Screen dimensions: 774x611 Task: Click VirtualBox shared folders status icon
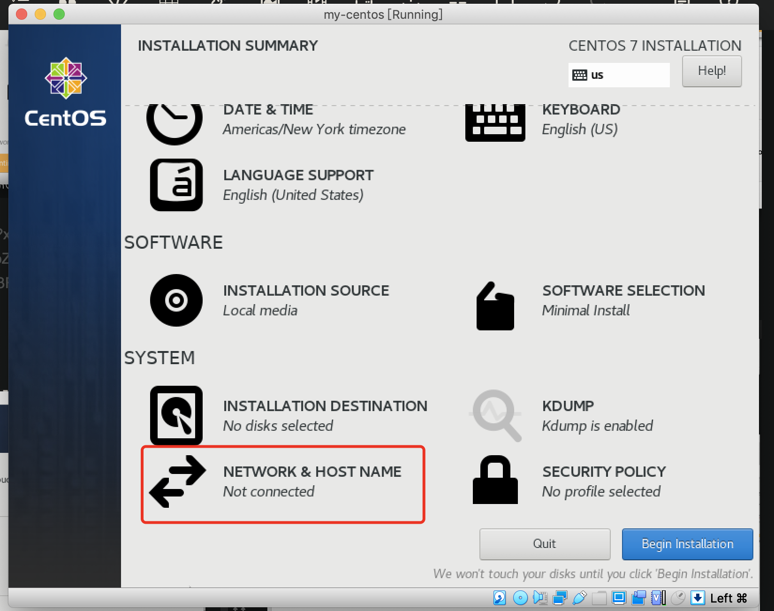coord(599,598)
